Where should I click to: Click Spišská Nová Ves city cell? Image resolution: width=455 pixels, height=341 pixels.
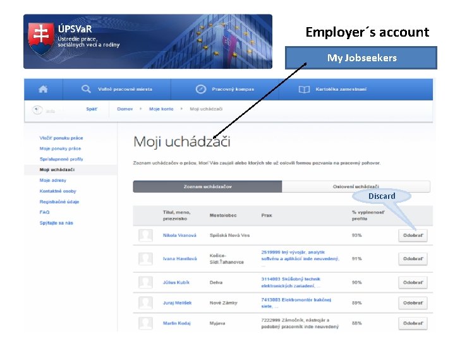click(229, 235)
